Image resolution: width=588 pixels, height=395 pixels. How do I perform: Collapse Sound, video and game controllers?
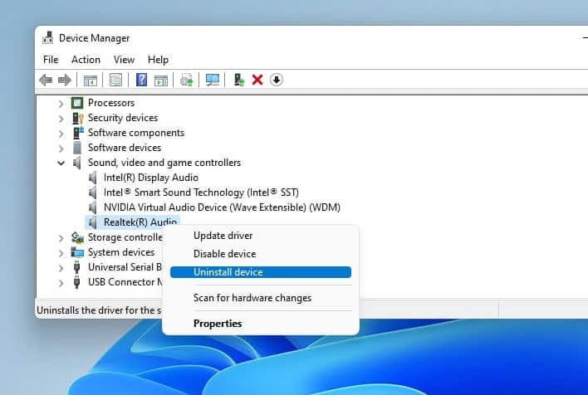pos(61,163)
